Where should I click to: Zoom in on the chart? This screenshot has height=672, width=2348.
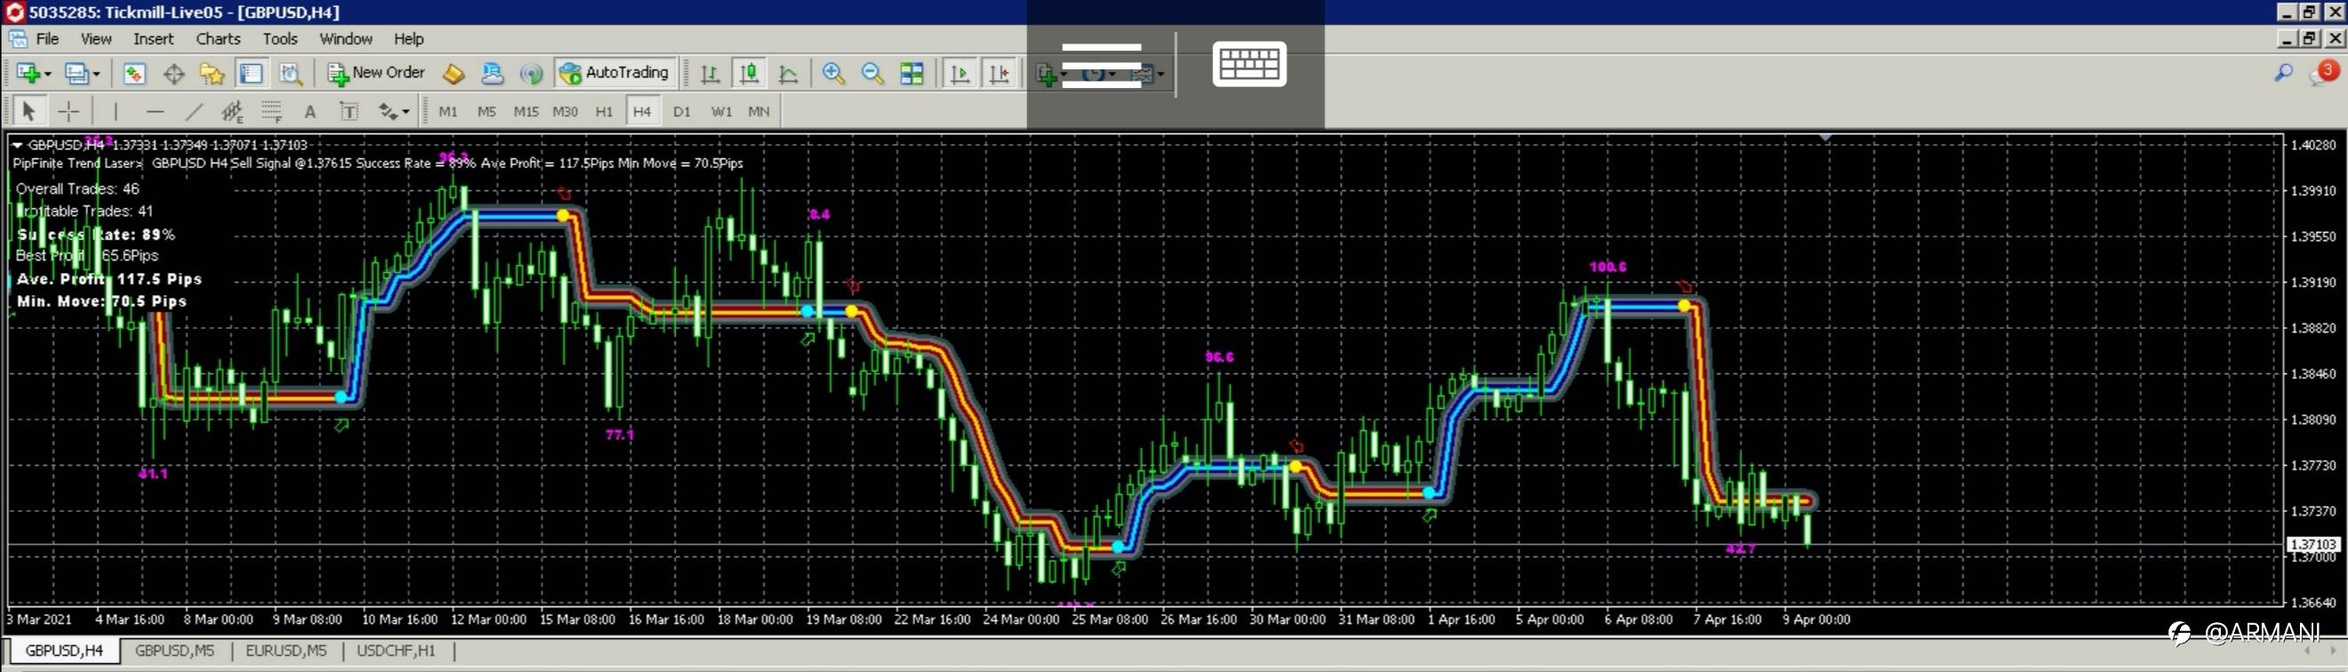click(833, 74)
